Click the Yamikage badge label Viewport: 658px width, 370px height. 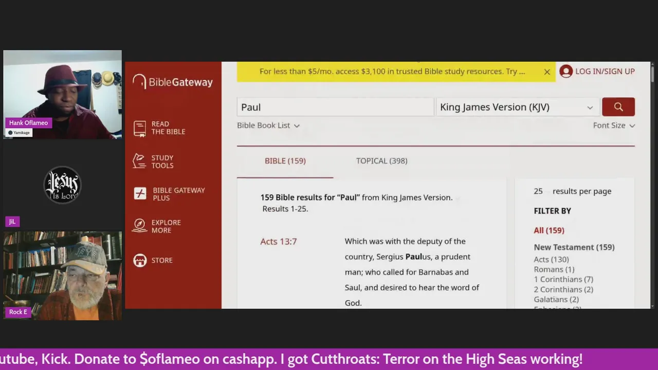tap(19, 133)
